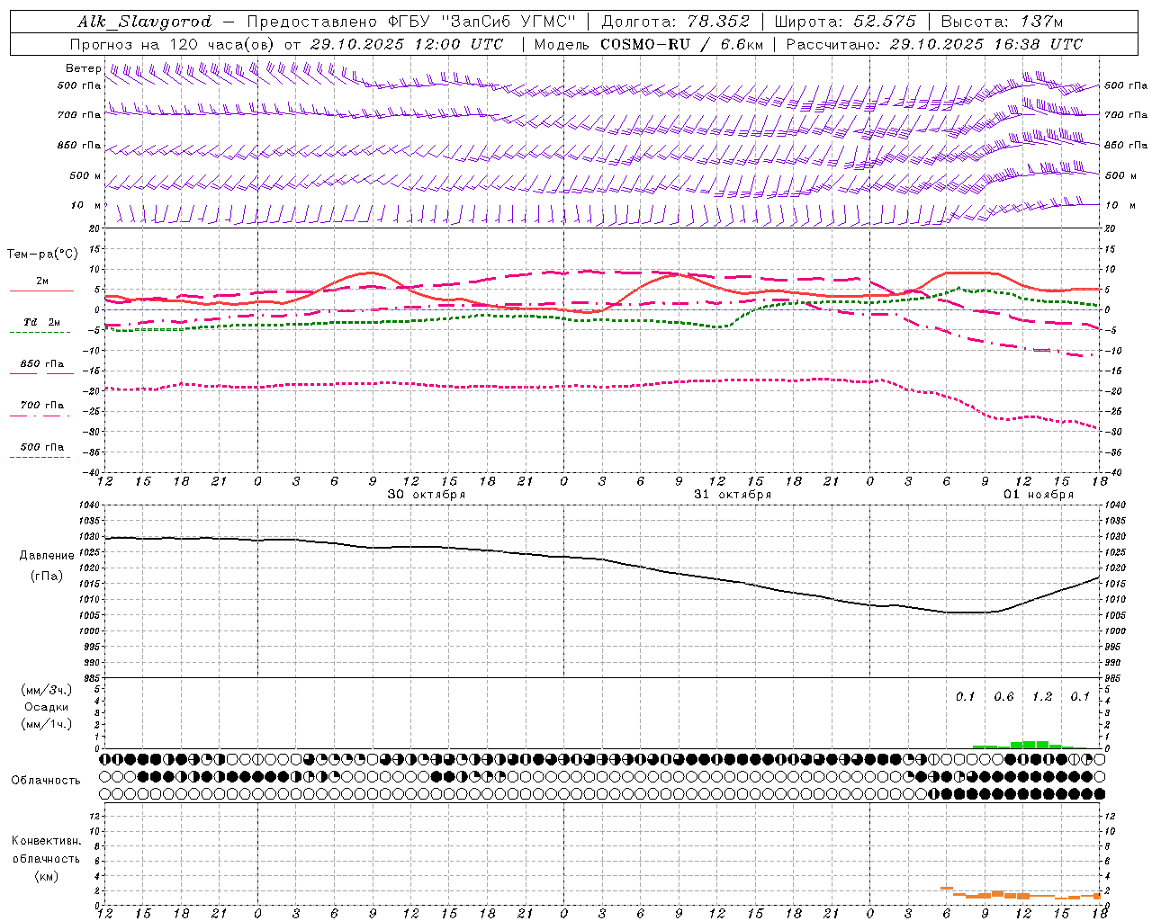Click the black surface pressure curve
The height and width of the screenshot is (921, 1152).
[600, 559]
